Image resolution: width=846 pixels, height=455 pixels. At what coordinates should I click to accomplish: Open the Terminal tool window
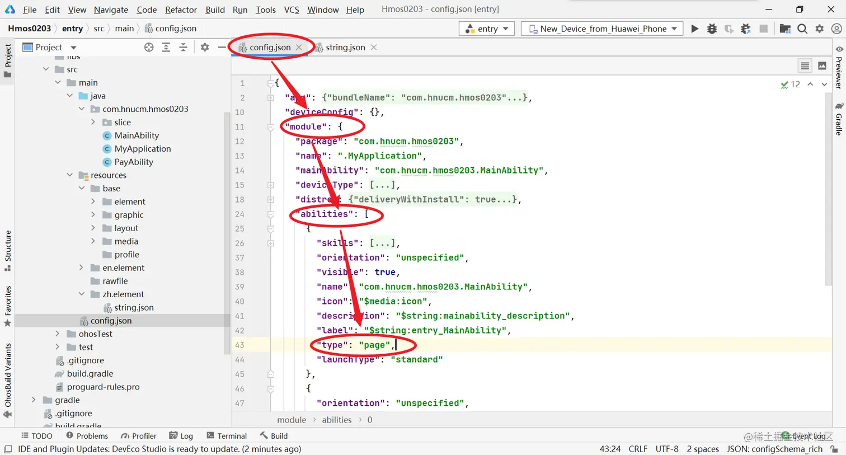coord(227,436)
